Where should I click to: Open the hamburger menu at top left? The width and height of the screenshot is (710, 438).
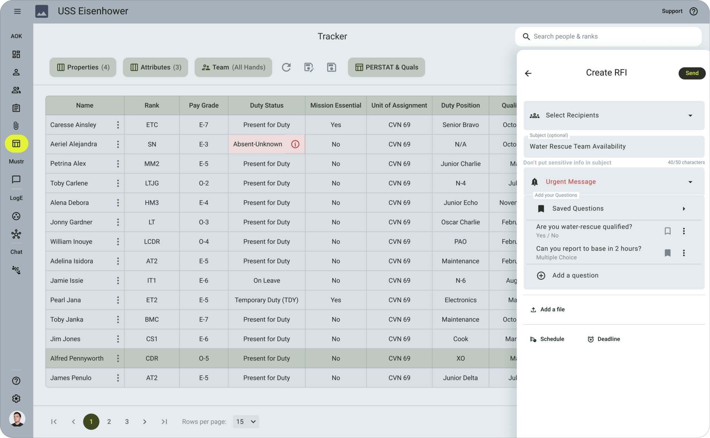point(17,11)
